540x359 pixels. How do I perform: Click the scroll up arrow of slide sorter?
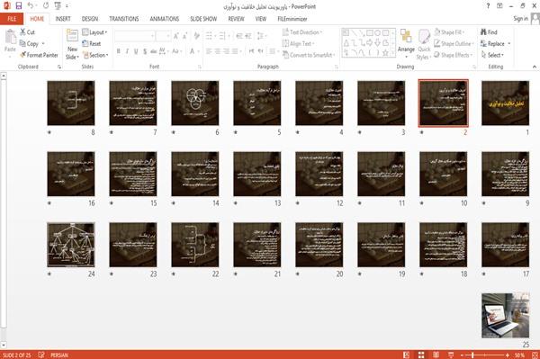tap(4, 76)
